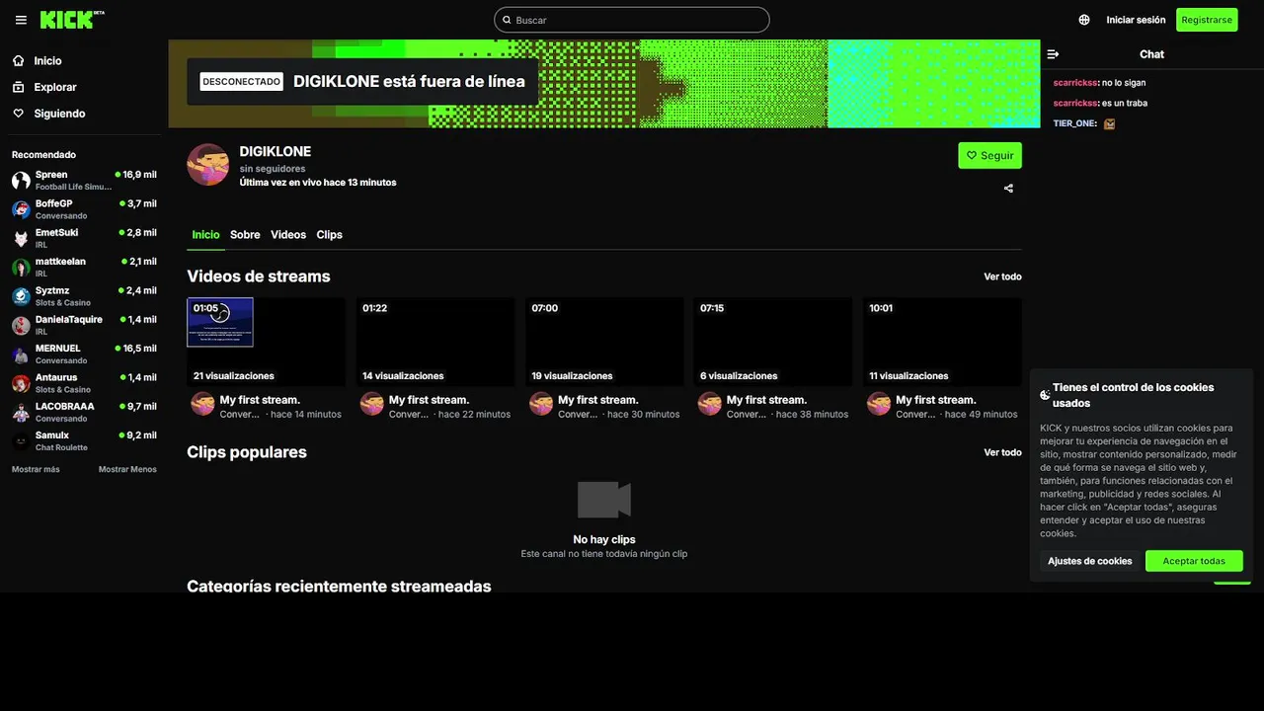The image size is (1264, 711).
Task: Follow DIGIKLONE with Seguir button
Action: tap(989, 155)
